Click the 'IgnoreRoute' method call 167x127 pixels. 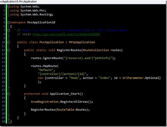click(52, 58)
